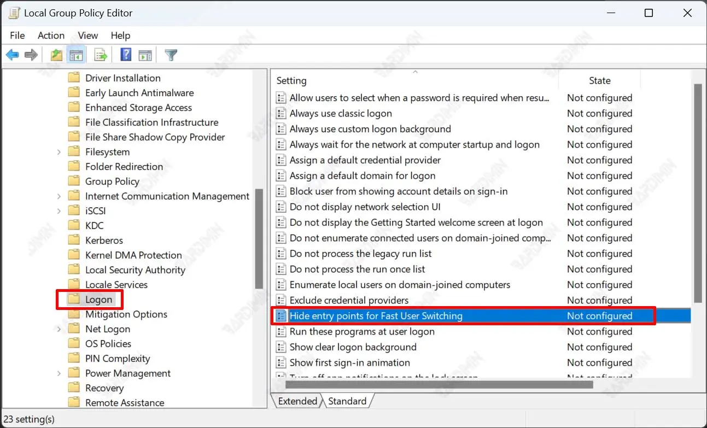Select the Logon folder in tree
The height and width of the screenshot is (428, 707).
98,300
